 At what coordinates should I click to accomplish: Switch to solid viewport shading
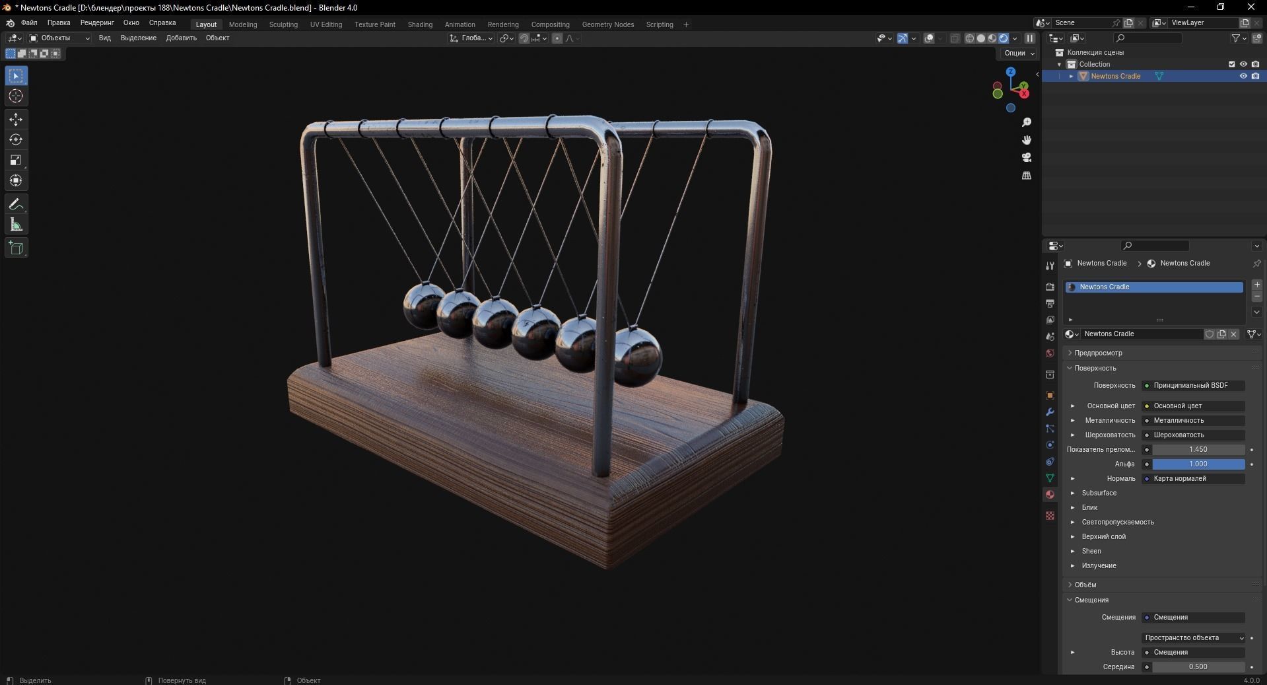click(x=981, y=38)
